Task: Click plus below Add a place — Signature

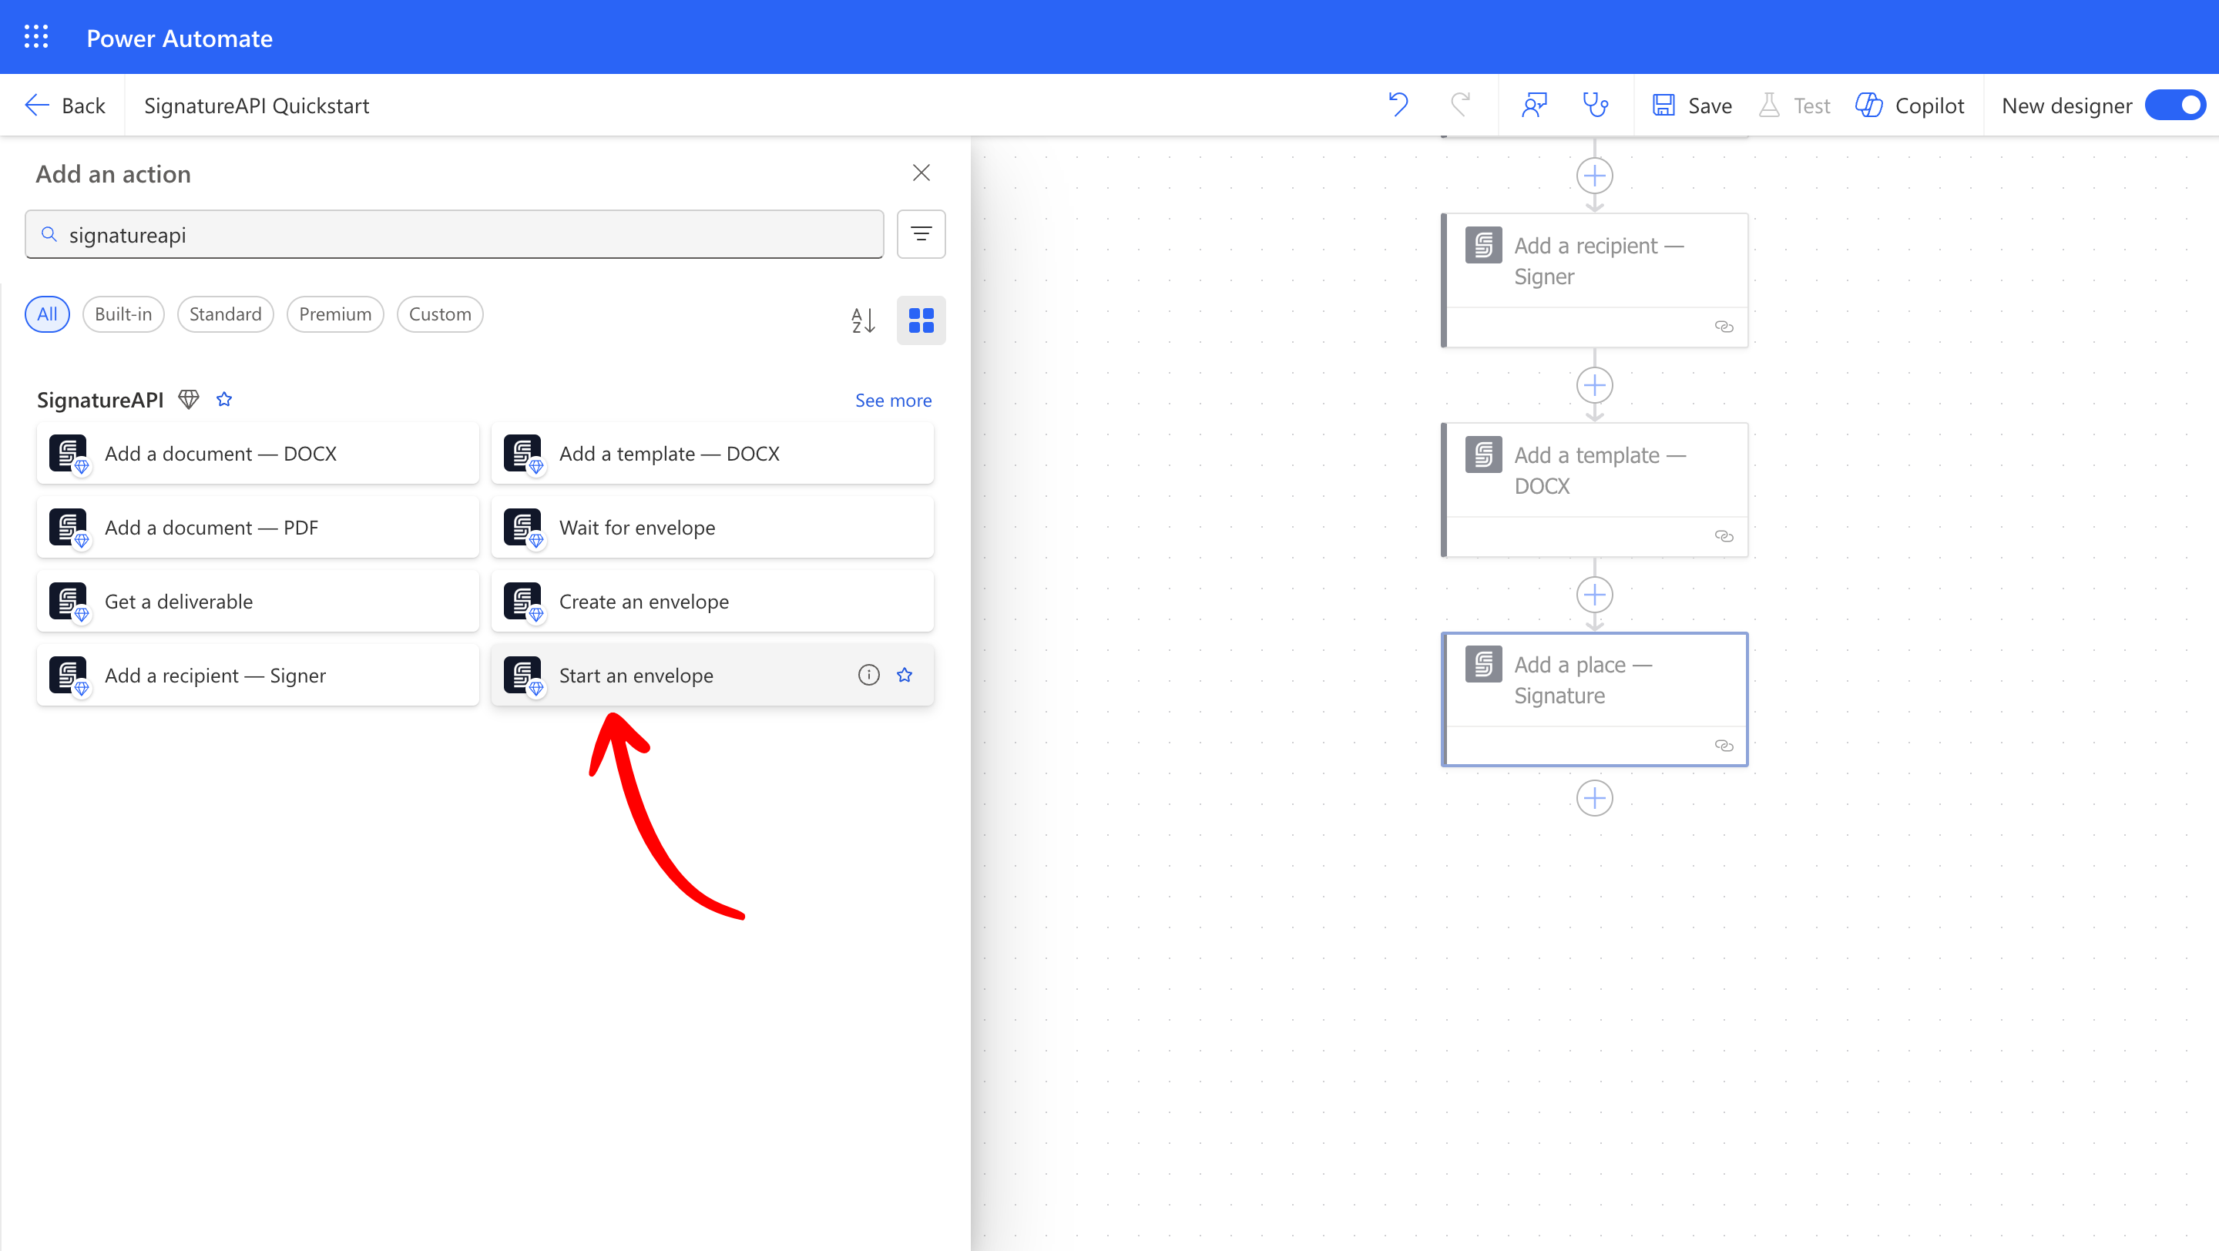Action: pos(1594,798)
